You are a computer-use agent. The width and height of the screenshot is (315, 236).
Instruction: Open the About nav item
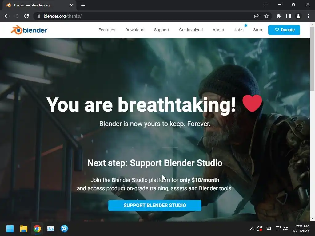point(218,30)
